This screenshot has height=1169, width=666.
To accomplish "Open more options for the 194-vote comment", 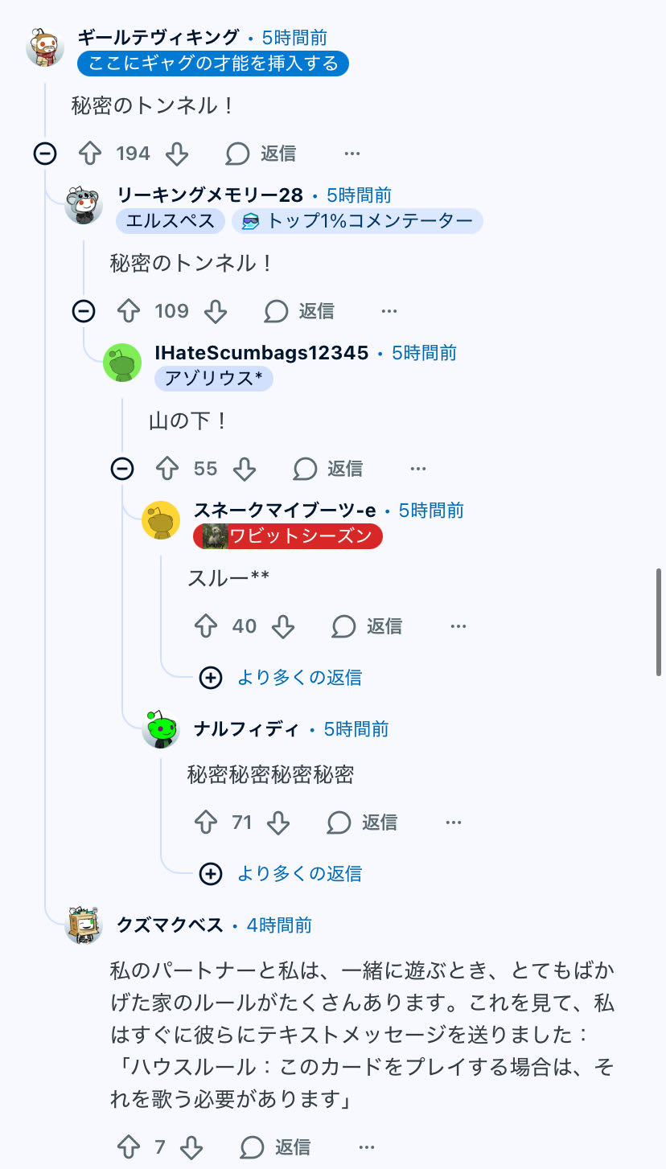I will click(351, 154).
